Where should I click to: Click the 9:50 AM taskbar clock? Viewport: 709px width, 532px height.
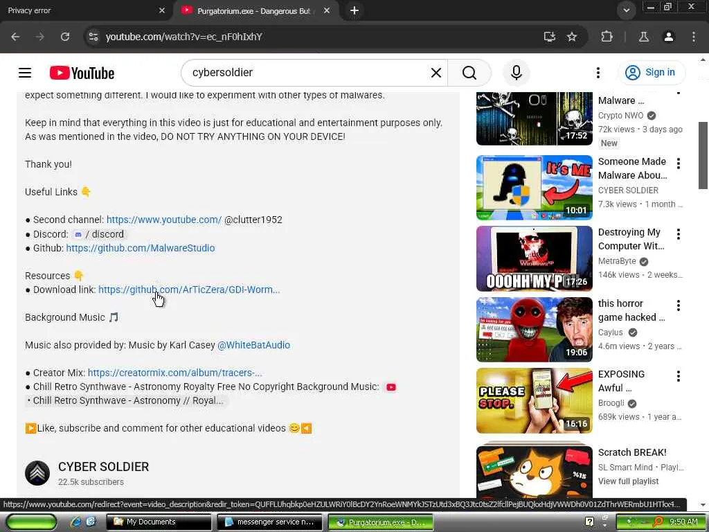coord(683,522)
